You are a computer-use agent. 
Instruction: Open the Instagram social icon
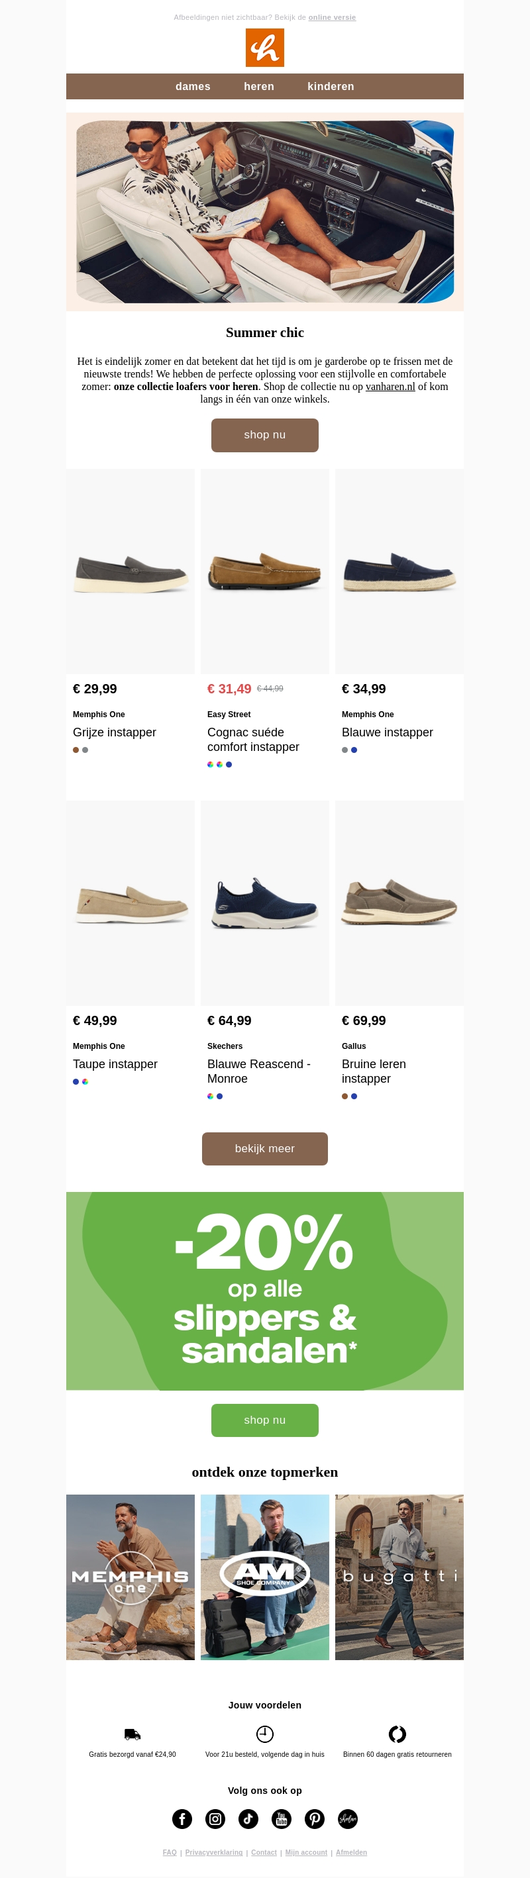215,1818
